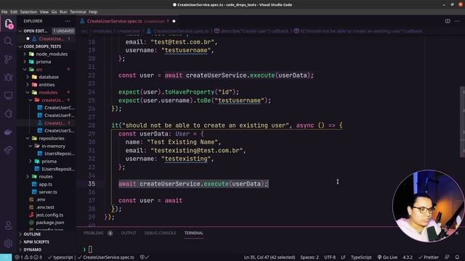Open the File menu
The width and height of the screenshot is (465, 261).
click(4, 12)
